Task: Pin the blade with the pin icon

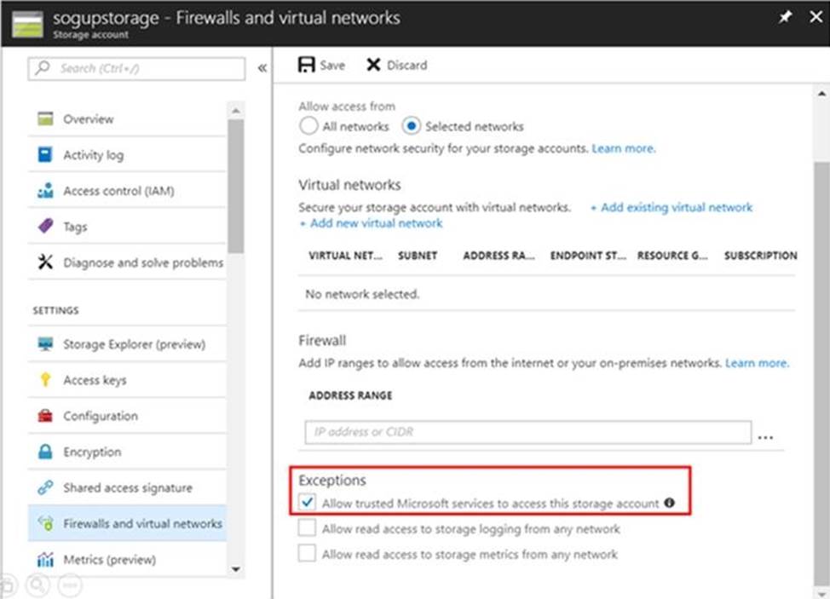Action: (x=785, y=18)
